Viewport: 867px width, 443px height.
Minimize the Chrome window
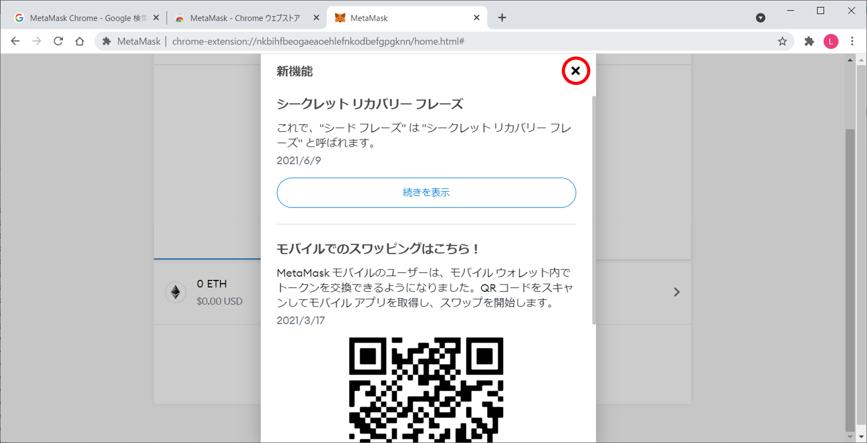(790, 11)
